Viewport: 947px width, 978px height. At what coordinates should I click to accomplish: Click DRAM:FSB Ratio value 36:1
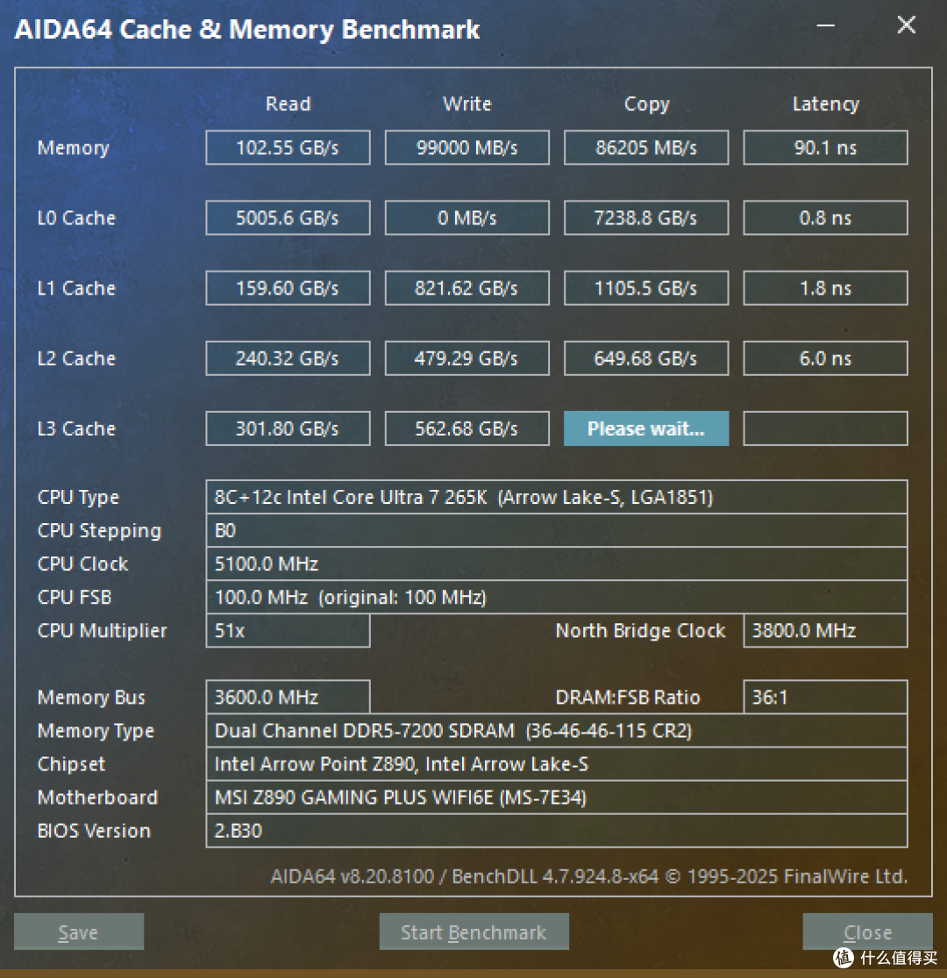pos(825,697)
